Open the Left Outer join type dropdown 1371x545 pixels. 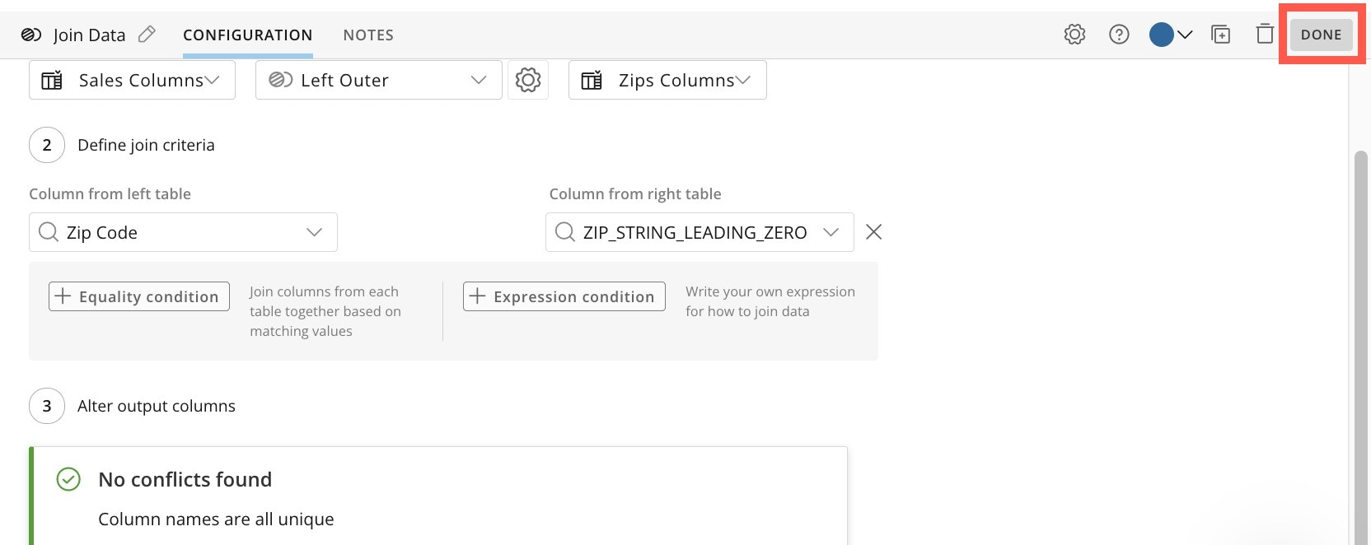pos(378,80)
